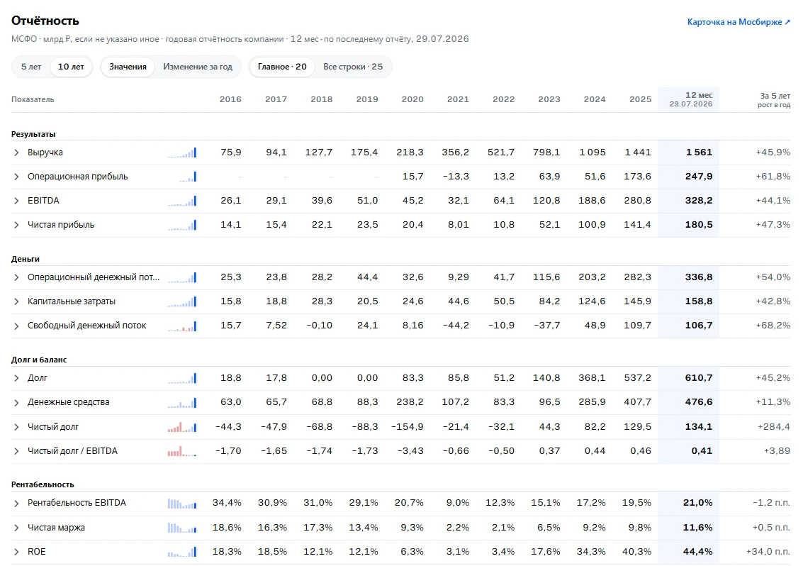Switch to Изменение за год view
Screen dimensions: 803x566
(198, 67)
